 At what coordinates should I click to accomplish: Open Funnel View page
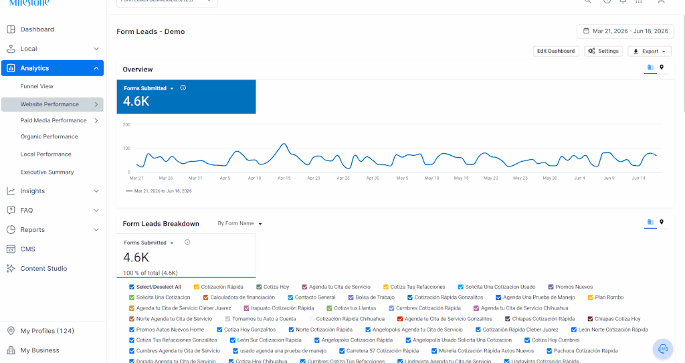pos(37,86)
